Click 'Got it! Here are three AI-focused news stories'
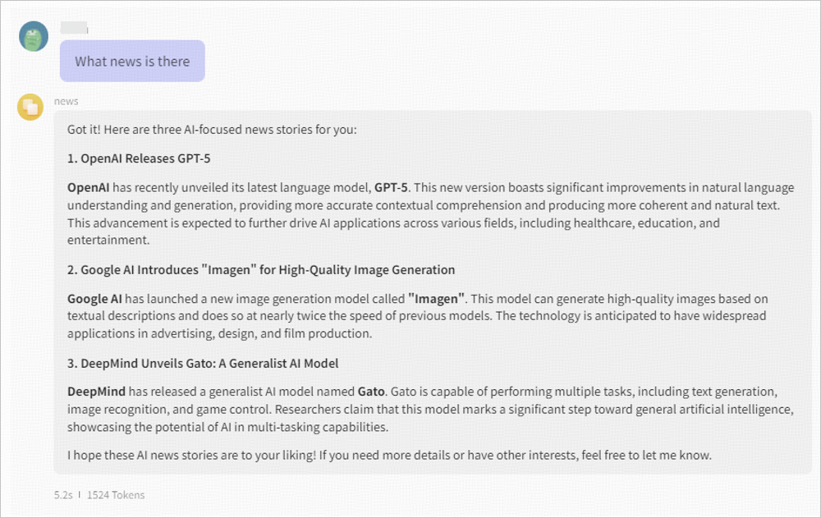 click(x=212, y=130)
